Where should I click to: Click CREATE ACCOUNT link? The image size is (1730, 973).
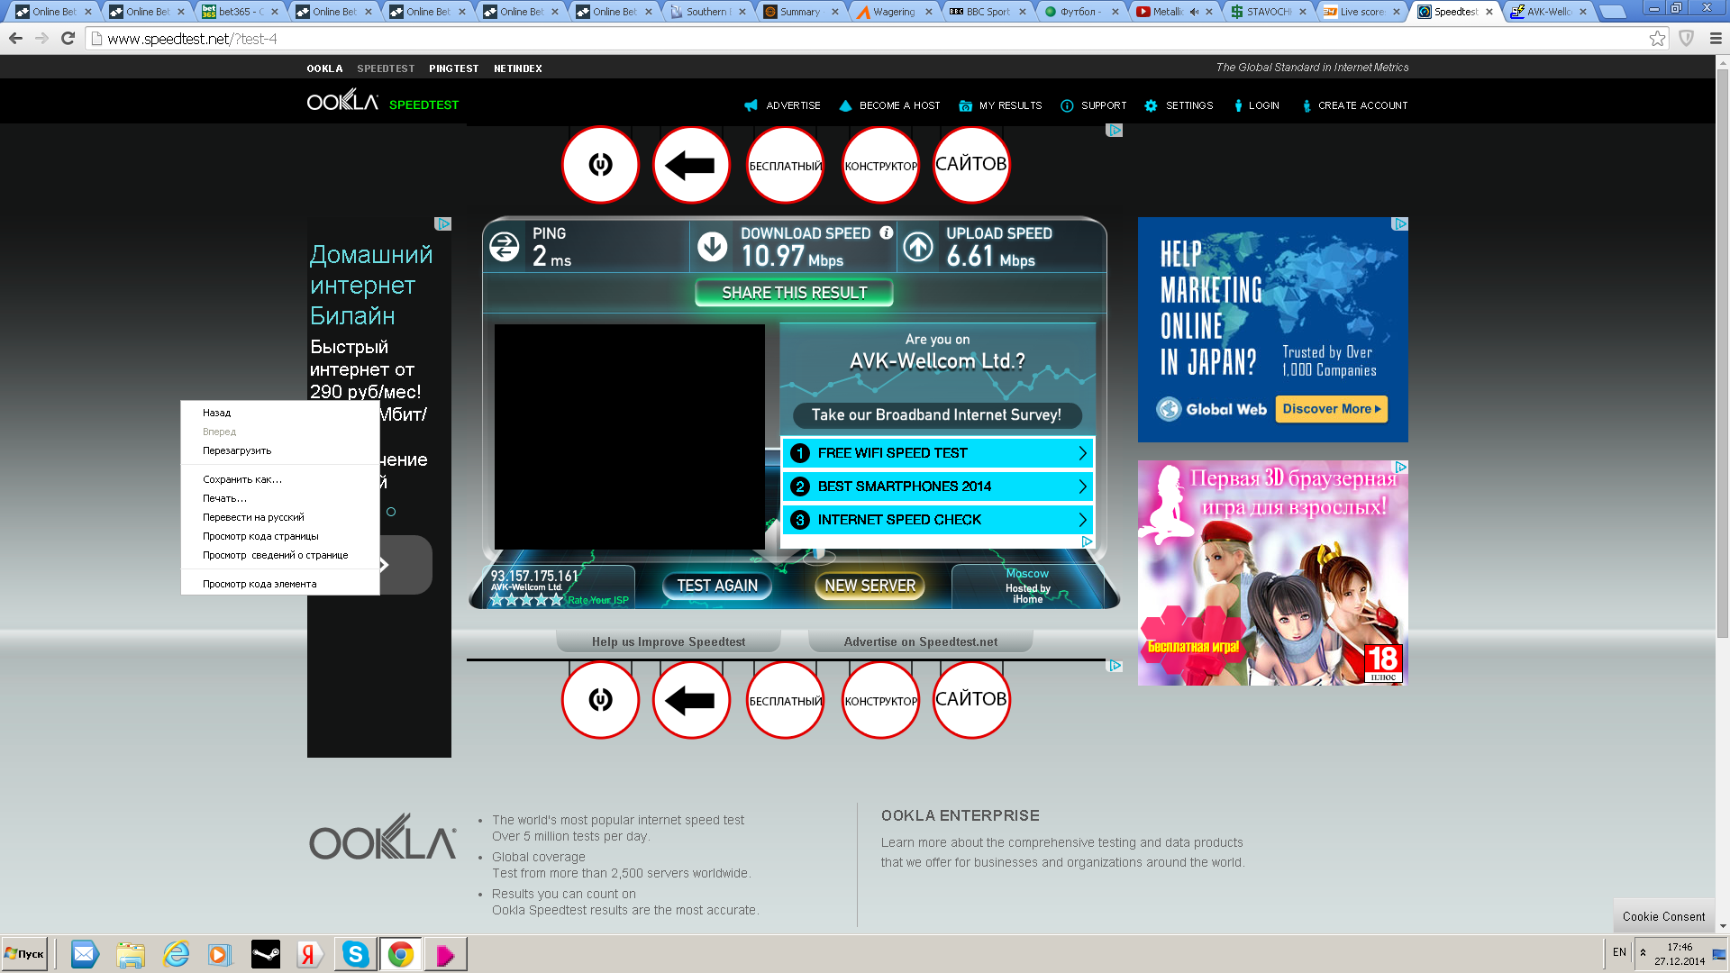point(1354,105)
